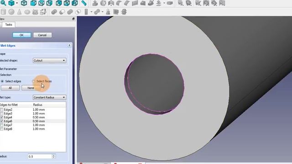This screenshot has height=164, width=292.
Task: Select the Extrude tool icon
Action: coord(95,3)
